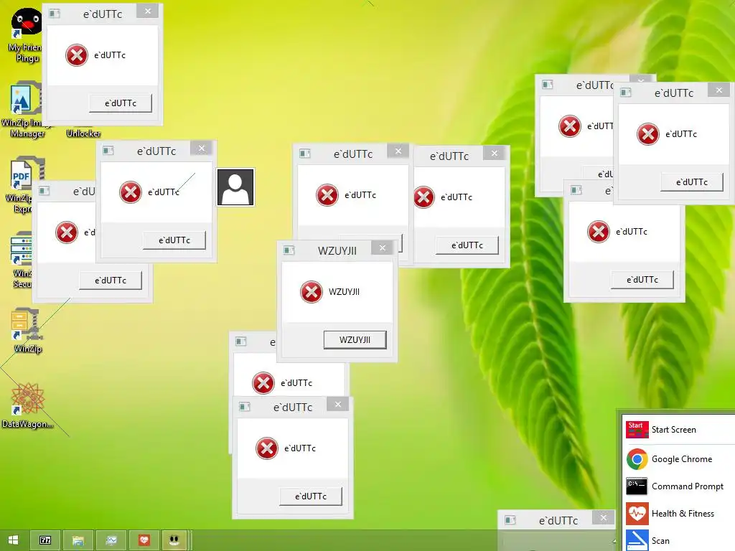Click the Health & Fitness heart icon in list
Viewport: 735px width, 551px height.
click(637, 514)
